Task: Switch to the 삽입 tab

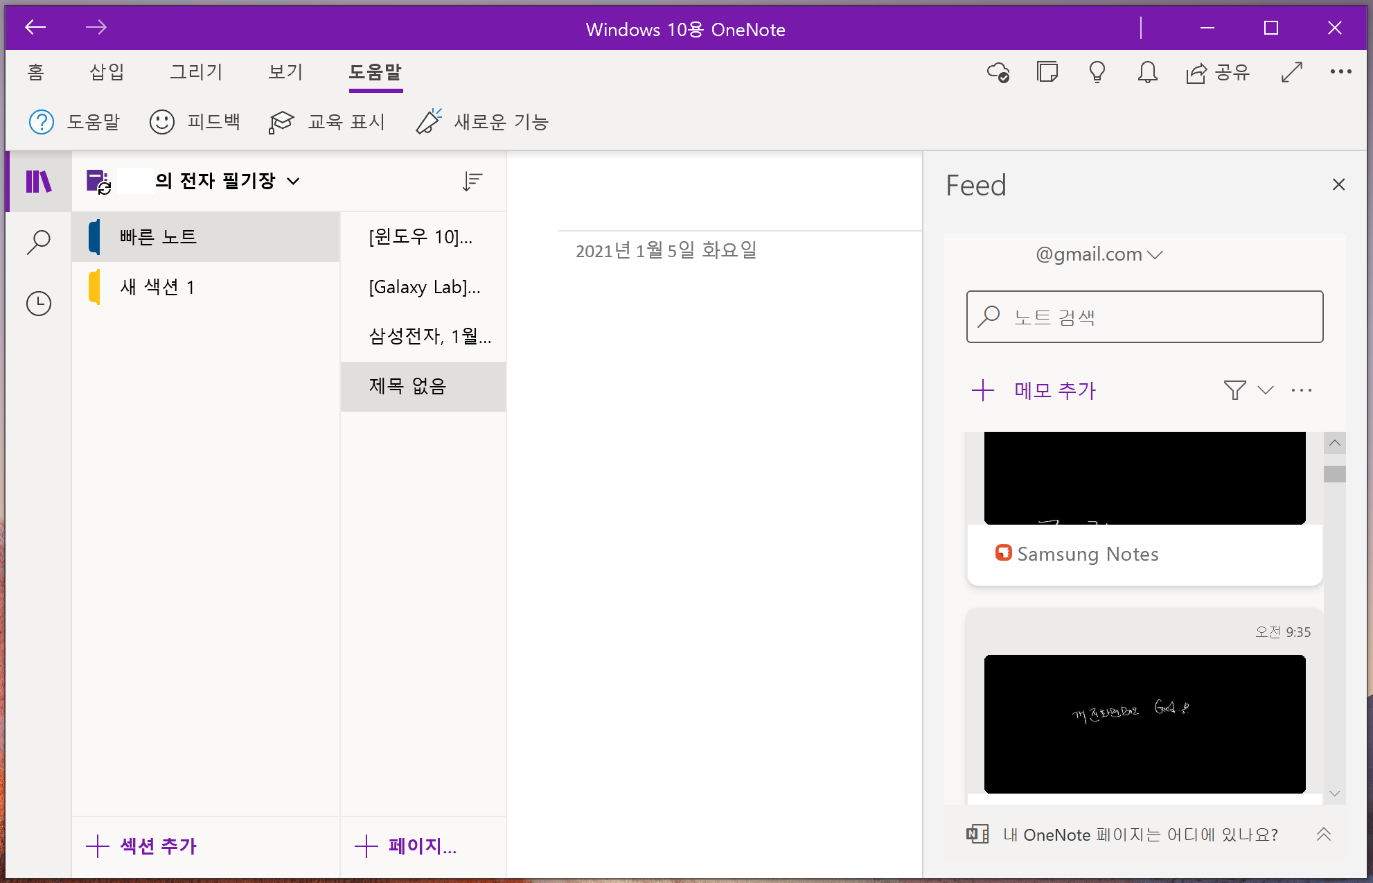Action: point(107,72)
